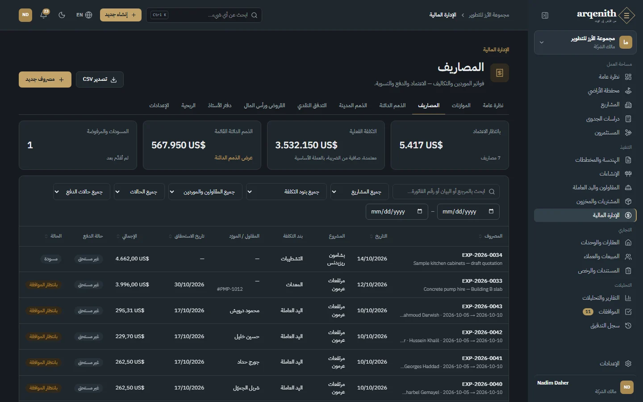Open سجل التدقيق sidebar icon
This screenshot has width=643, height=402.
[628, 326]
